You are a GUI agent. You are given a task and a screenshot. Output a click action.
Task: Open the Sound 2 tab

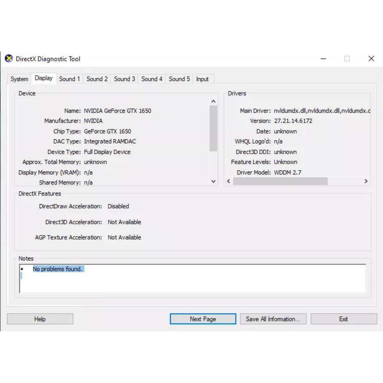97,79
